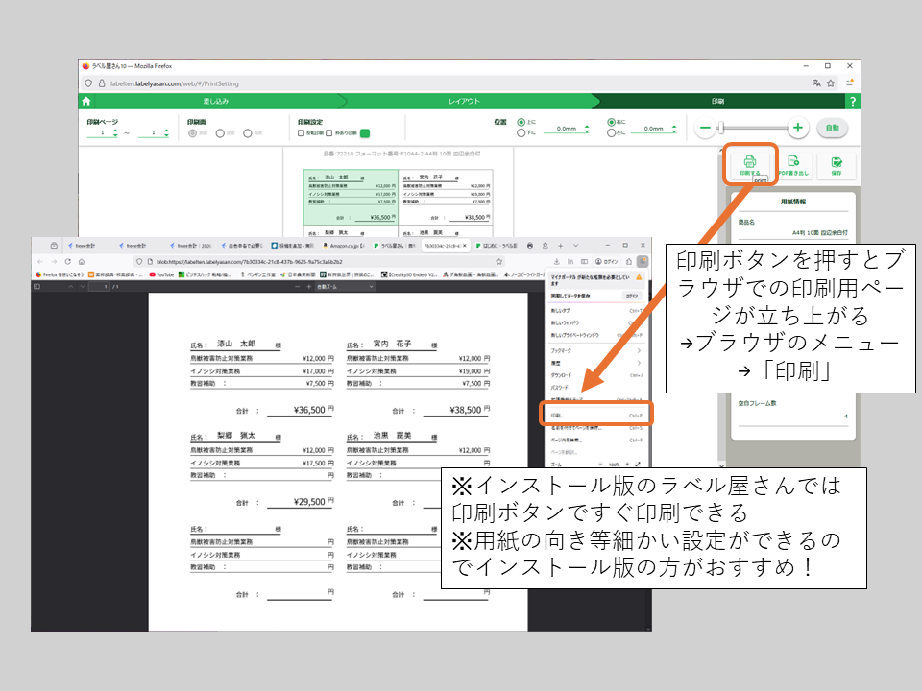922x691 pixels.
Task: Click the green minus zoom-out icon
Action: (706, 128)
